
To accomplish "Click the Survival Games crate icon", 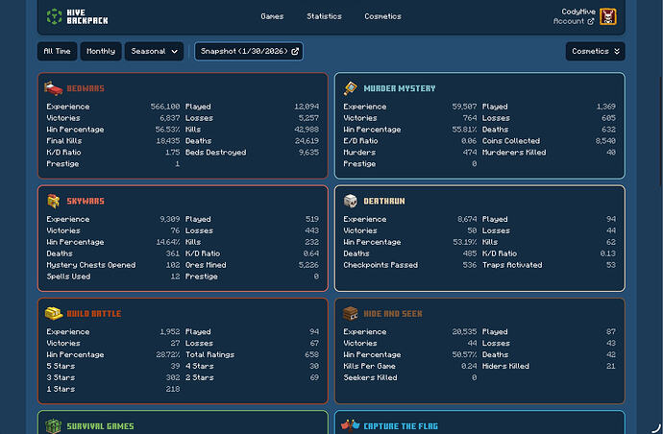I will click(53, 426).
